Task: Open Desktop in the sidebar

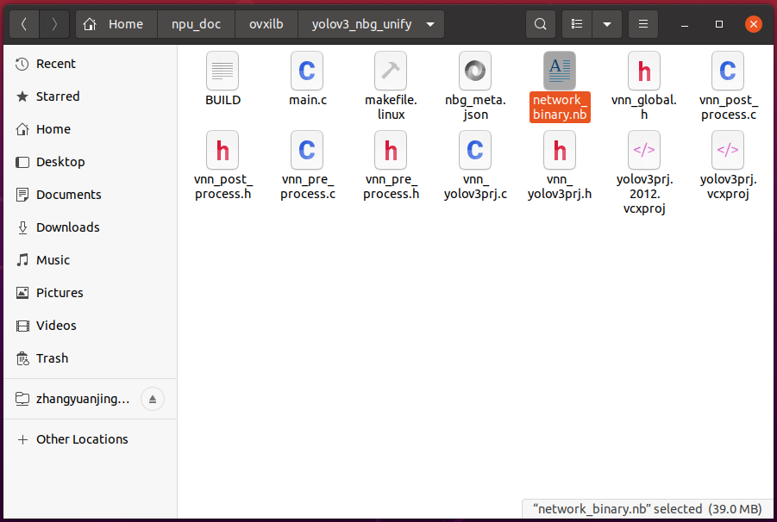Action: 91,162
